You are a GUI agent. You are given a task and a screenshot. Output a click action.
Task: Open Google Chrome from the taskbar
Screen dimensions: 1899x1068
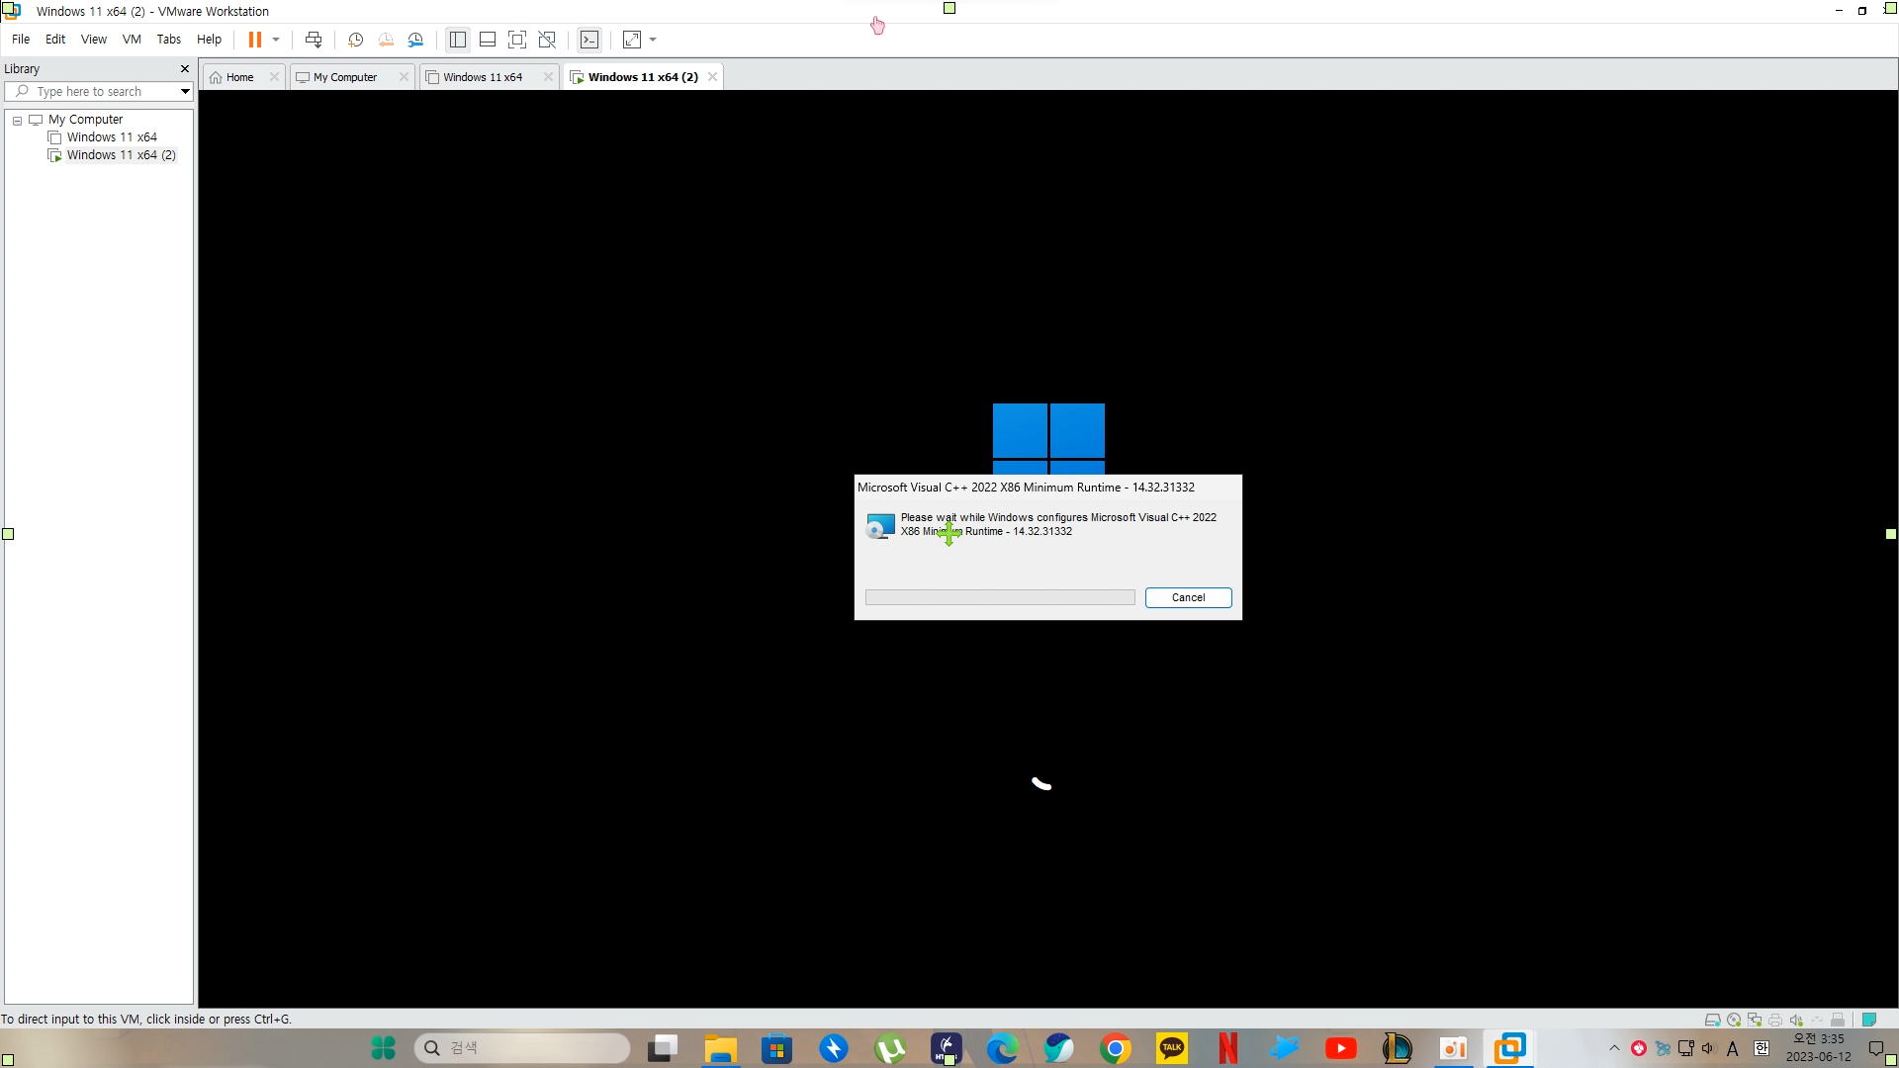coord(1116,1048)
